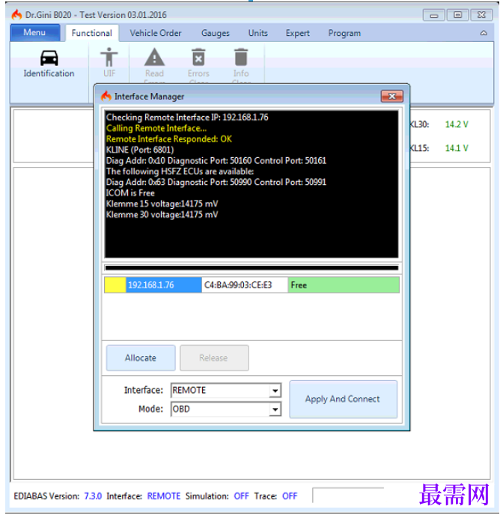Click the Dr.Gini flame icon in title bar
The height and width of the screenshot is (518, 503).
click(16, 15)
